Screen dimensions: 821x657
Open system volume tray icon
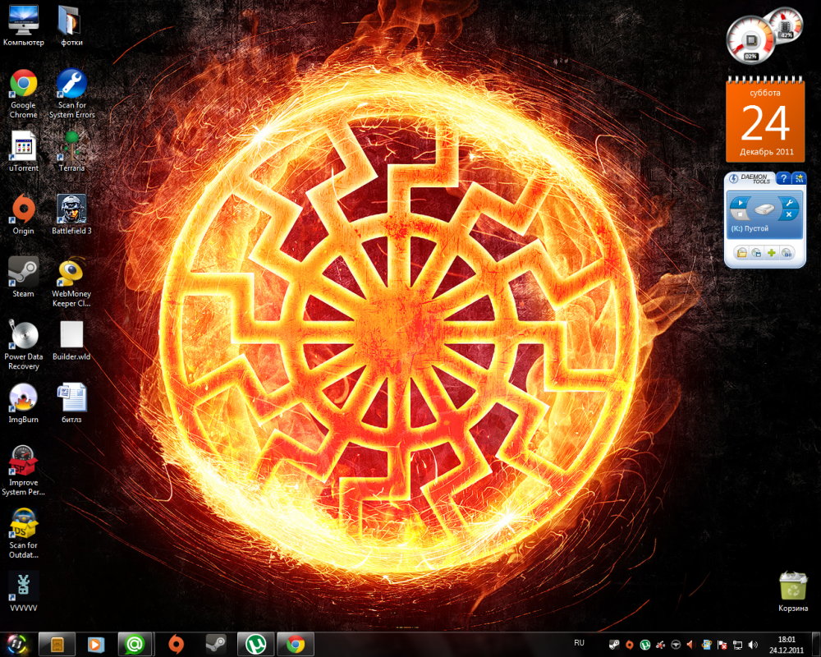pos(753,645)
